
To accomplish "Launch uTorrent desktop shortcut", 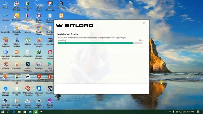I will coord(28,41).
